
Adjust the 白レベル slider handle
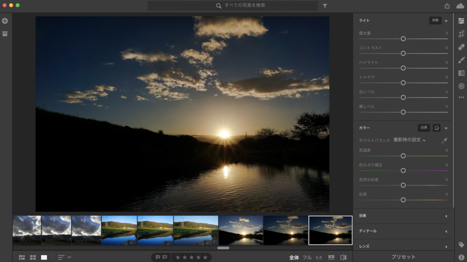[403, 98]
